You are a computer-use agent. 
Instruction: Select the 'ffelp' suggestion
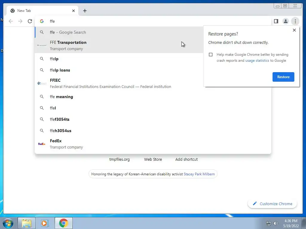pos(119,59)
